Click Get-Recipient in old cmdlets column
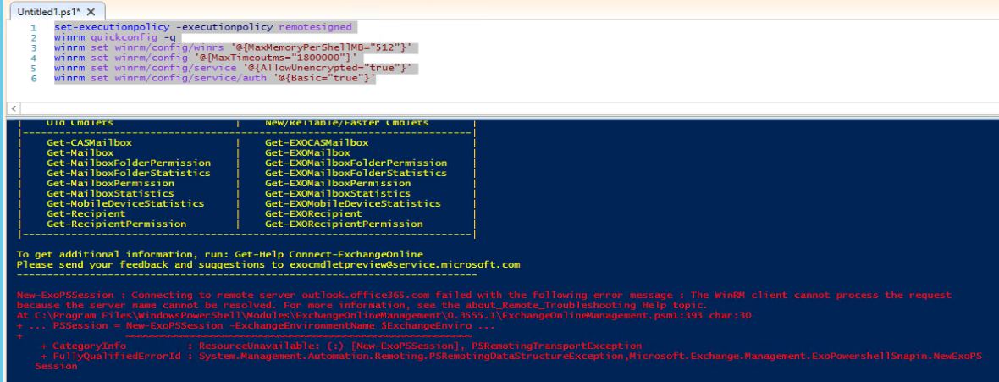Screen dimensions: 999x382 pos(86,214)
